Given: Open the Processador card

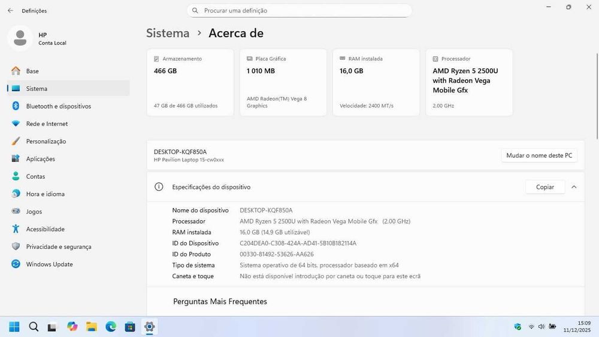Looking at the screenshot, I should [469, 82].
